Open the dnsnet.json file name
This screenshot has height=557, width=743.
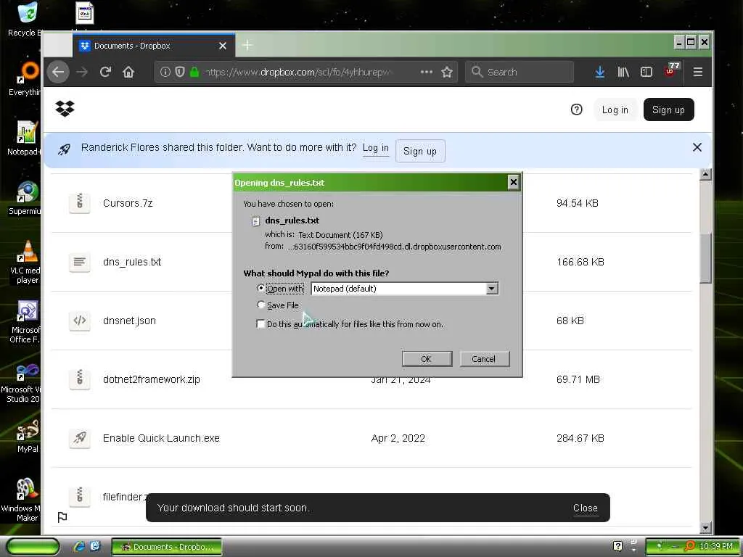pos(129,321)
